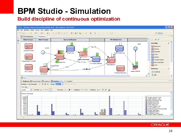Click the end event circle above PeopleSoft

[x=135, y=48]
